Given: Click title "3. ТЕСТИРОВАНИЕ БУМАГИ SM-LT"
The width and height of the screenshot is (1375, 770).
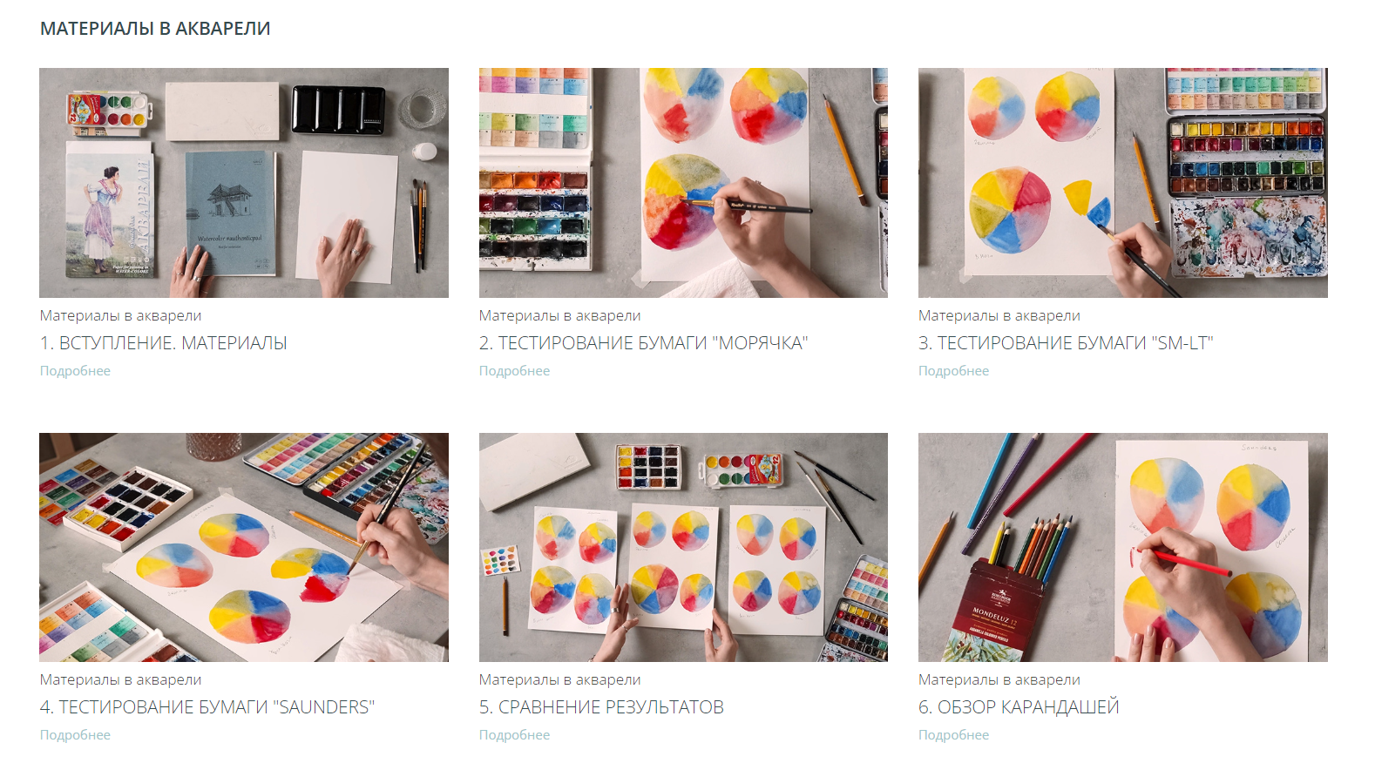Looking at the screenshot, I should [1066, 343].
